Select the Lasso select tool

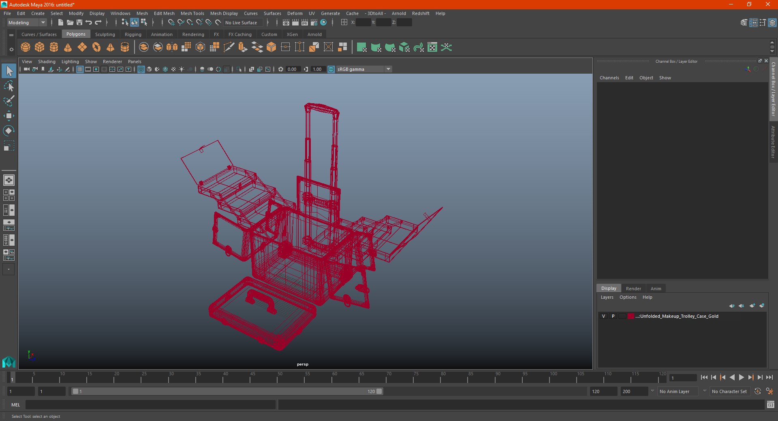point(9,86)
